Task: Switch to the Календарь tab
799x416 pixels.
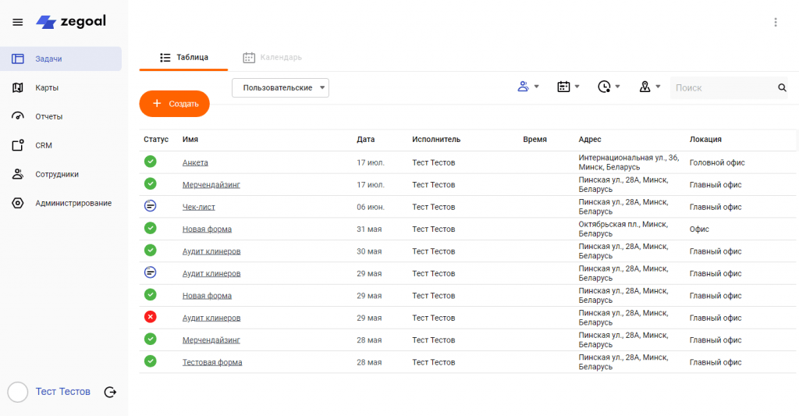Action: pos(272,57)
